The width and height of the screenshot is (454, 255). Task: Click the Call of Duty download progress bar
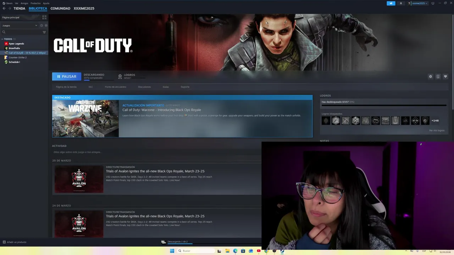click(99, 80)
